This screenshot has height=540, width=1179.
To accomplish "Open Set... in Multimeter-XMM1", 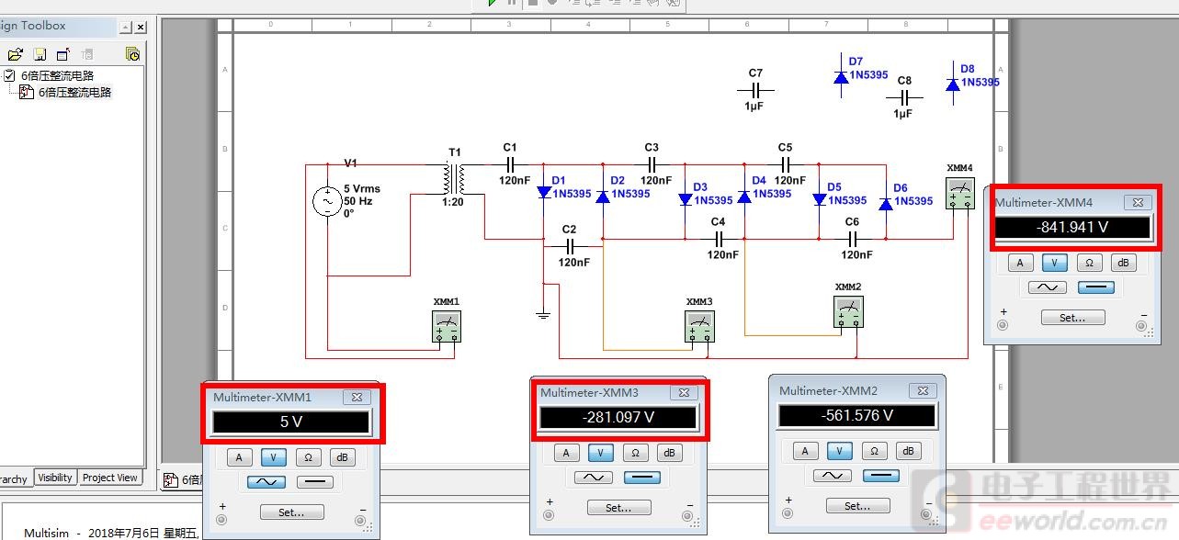I will tap(290, 512).
